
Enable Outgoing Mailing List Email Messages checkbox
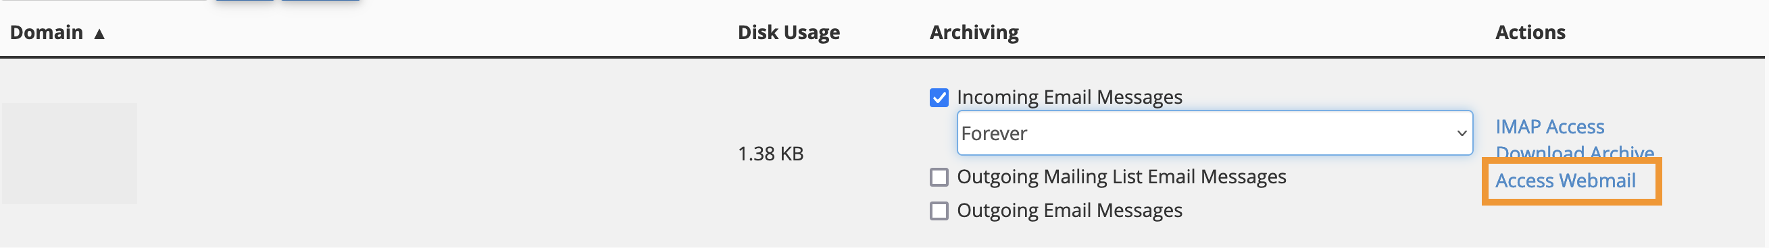(x=939, y=177)
